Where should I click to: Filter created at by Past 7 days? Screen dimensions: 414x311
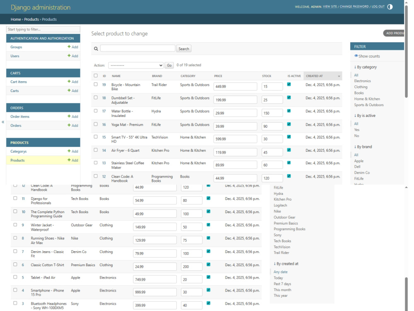(x=282, y=284)
